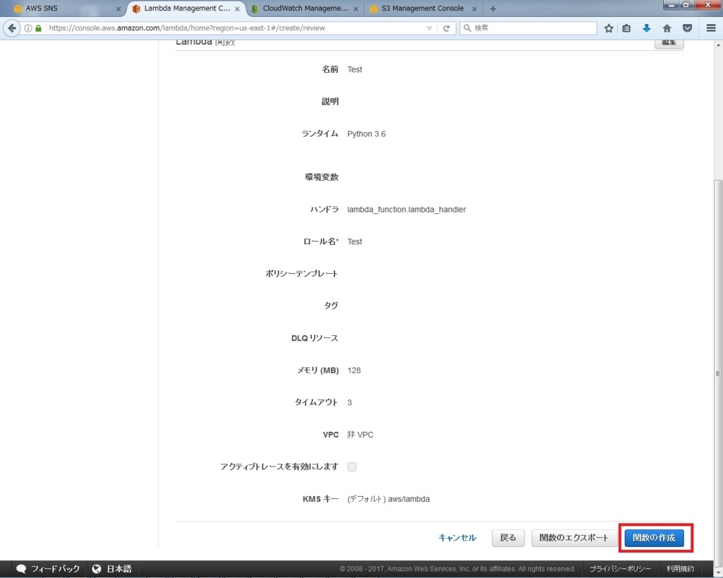
Task: Click the 戻る button
Action: pyautogui.click(x=508, y=538)
